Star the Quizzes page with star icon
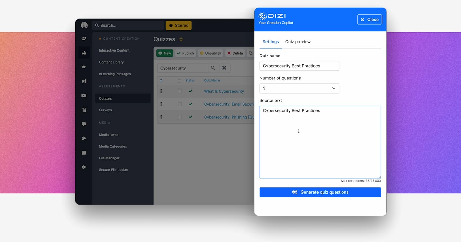 click(x=181, y=39)
